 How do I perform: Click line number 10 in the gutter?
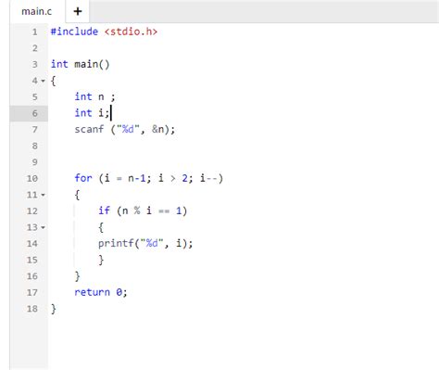click(x=32, y=178)
